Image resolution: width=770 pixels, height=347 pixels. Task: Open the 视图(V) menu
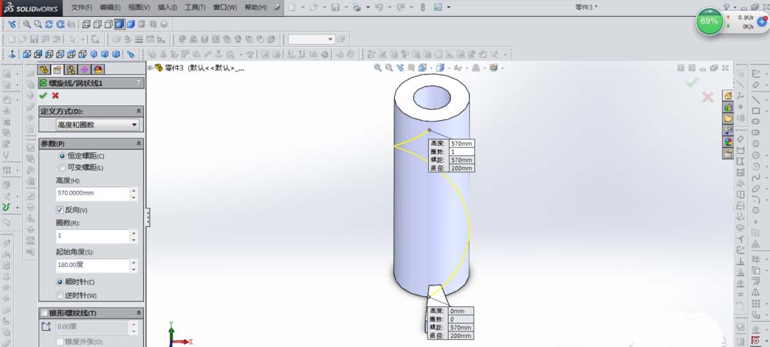coord(139,8)
